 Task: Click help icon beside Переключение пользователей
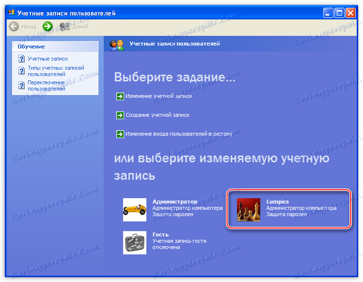click(x=21, y=85)
